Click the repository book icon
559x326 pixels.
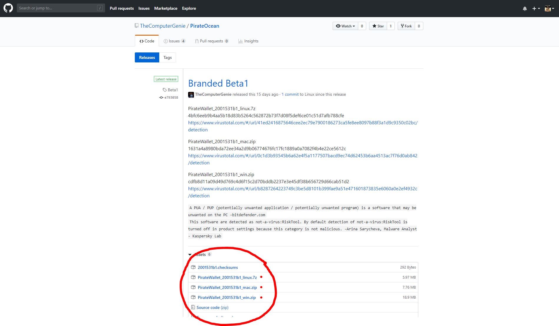[137, 26]
